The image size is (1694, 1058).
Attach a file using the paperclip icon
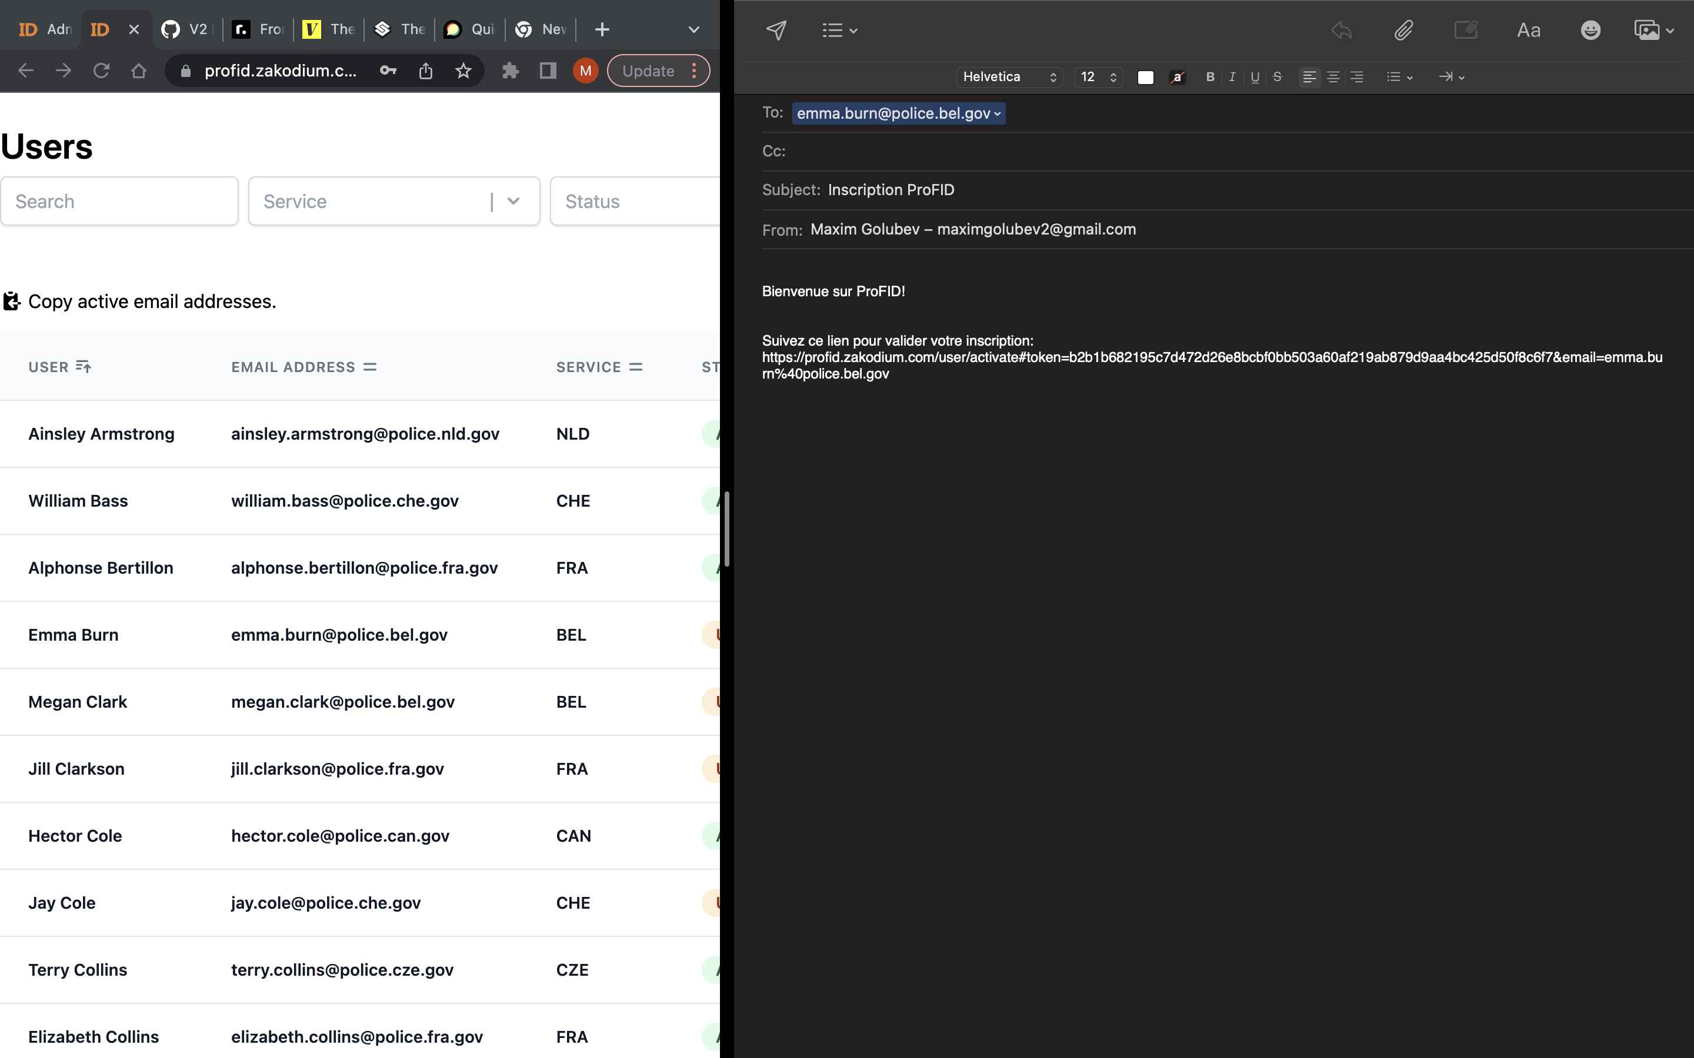click(x=1403, y=30)
